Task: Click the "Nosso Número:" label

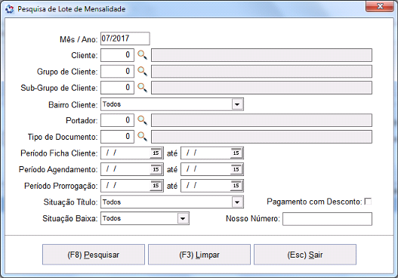Action: click(253, 218)
